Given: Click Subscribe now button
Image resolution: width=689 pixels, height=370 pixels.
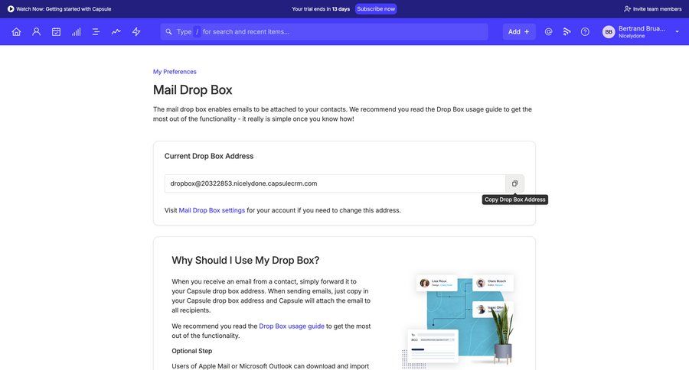Looking at the screenshot, I should click(x=376, y=8).
